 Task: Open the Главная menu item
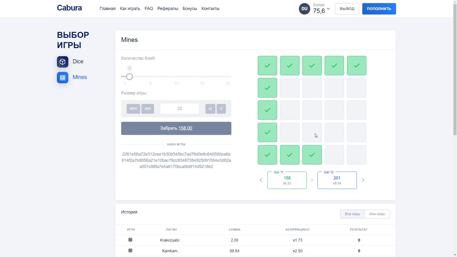pos(107,9)
